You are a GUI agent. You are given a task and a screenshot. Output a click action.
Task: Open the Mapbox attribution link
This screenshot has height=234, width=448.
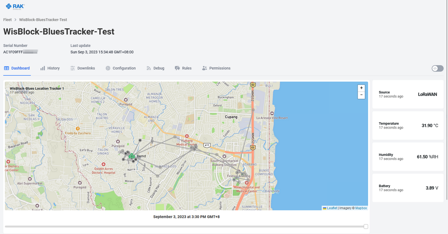coord(361,208)
